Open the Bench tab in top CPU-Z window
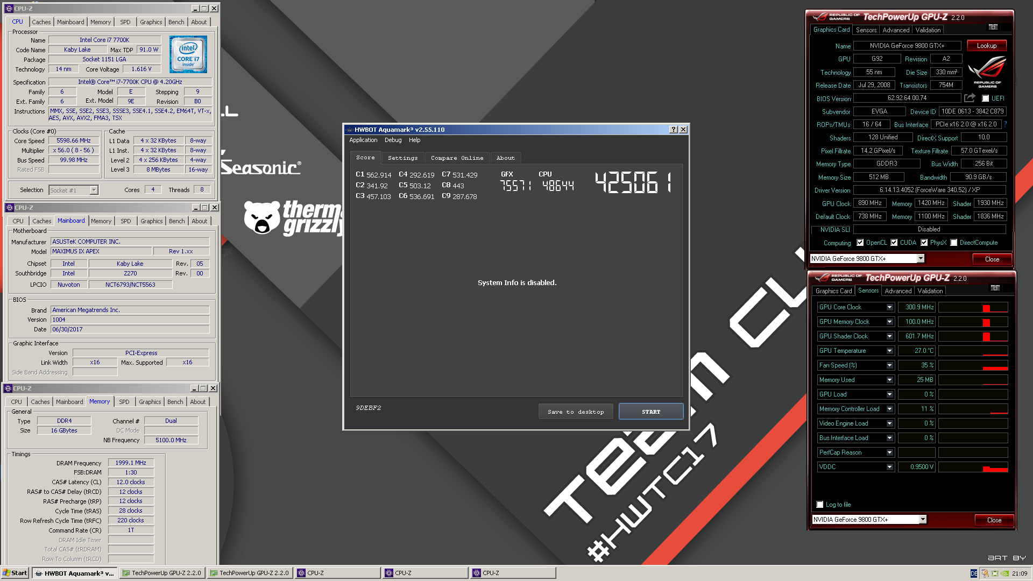The image size is (1033, 581). pos(176,22)
